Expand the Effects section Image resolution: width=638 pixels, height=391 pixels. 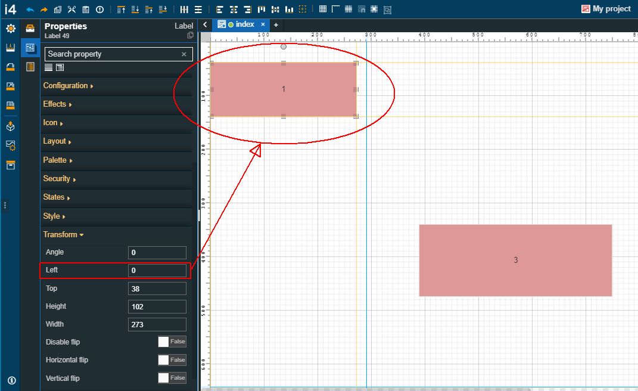click(x=57, y=104)
